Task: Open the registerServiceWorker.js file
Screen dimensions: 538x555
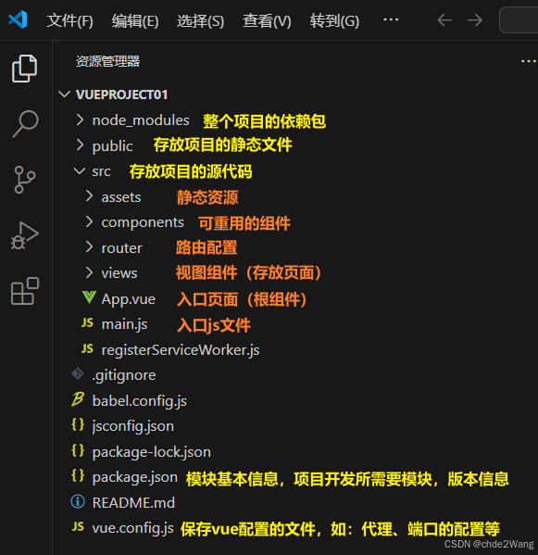Action: pyautogui.click(x=181, y=350)
